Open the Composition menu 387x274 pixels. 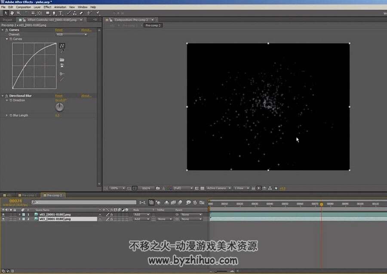(x=24, y=7)
